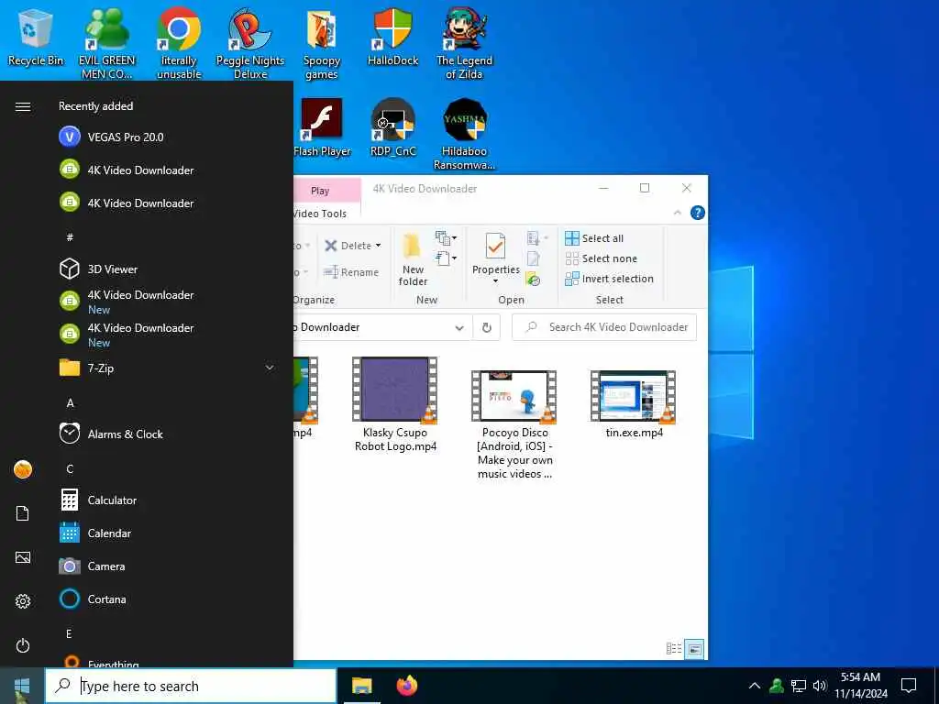The height and width of the screenshot is (704, 939).
Task: Click the Search 4K Video Downloader field
Action: pyautogui.click(x=604, y=327)
